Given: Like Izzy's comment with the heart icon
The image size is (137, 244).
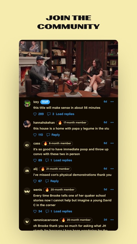Looking at the screenshot, I should point(35,114).
